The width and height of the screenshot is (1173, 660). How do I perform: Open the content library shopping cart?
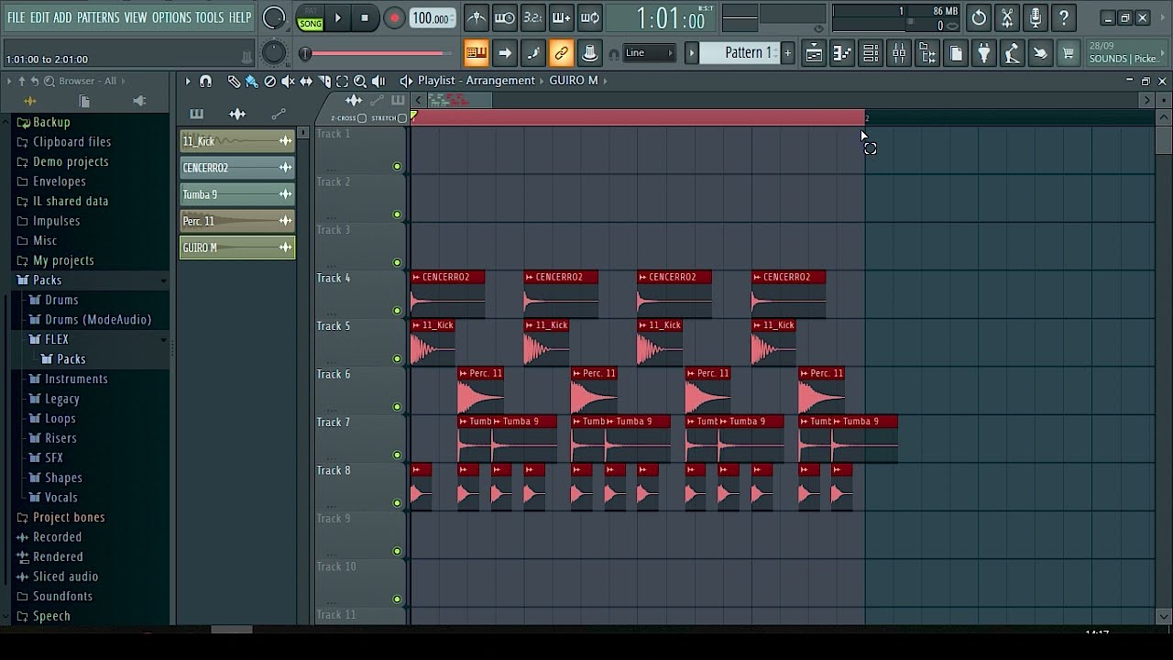tap(1069, 54)
